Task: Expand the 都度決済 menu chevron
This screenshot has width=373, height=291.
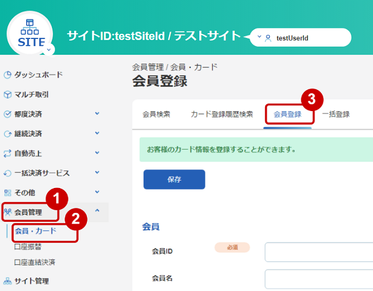Action: [x=97, y=113]
